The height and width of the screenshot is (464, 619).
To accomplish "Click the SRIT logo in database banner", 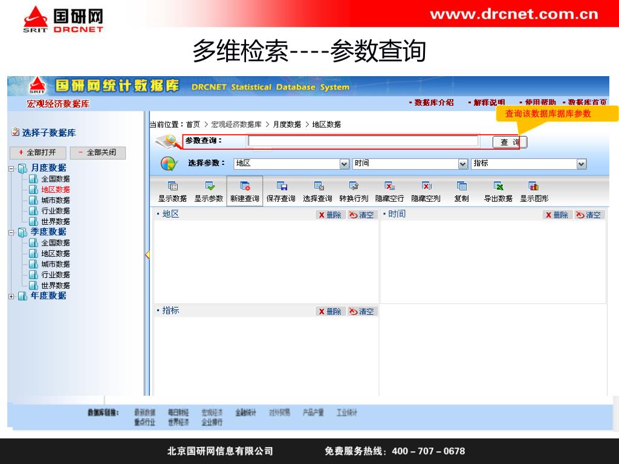I will [x=37, y=86].
